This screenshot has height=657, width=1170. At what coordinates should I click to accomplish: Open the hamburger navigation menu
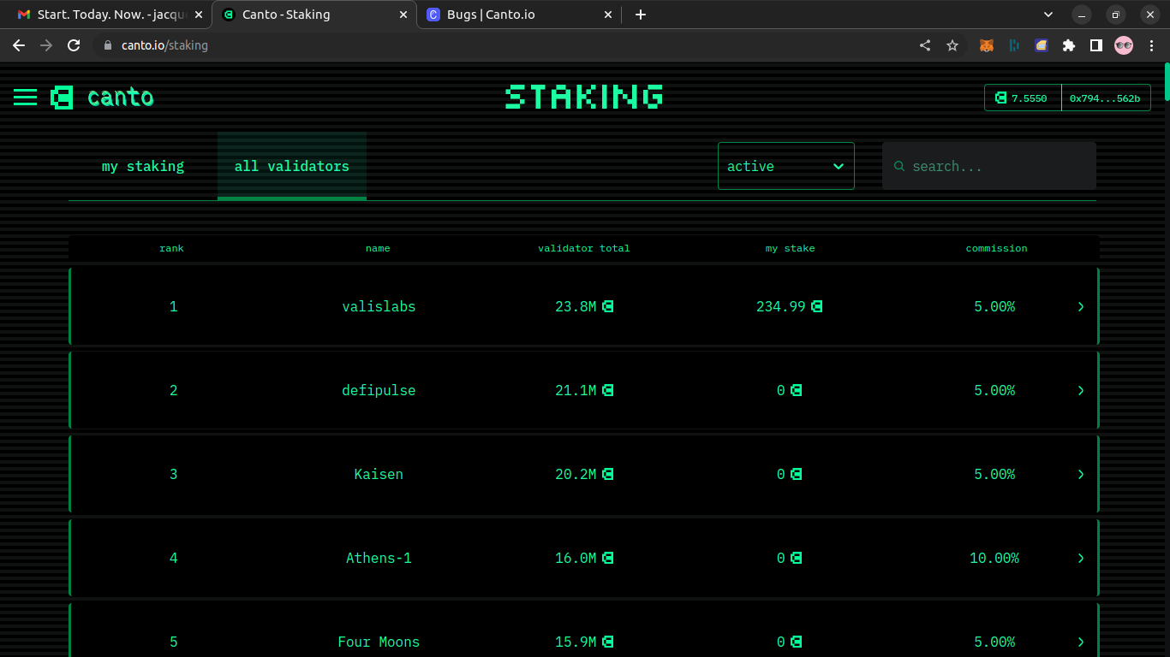pyautogui.click(x=25, y=98)
